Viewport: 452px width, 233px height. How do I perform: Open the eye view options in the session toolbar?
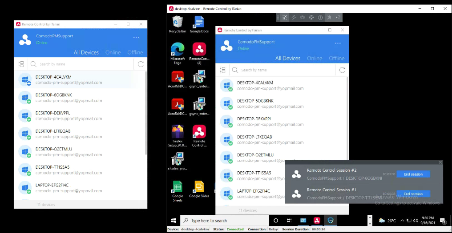[303, 18]
